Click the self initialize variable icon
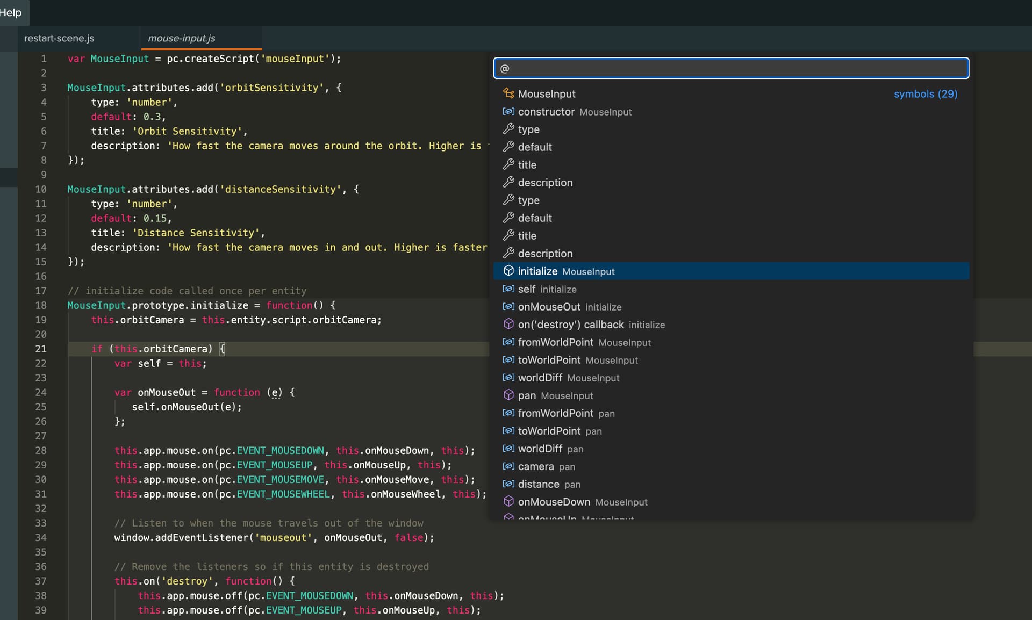 coord(508,289)
